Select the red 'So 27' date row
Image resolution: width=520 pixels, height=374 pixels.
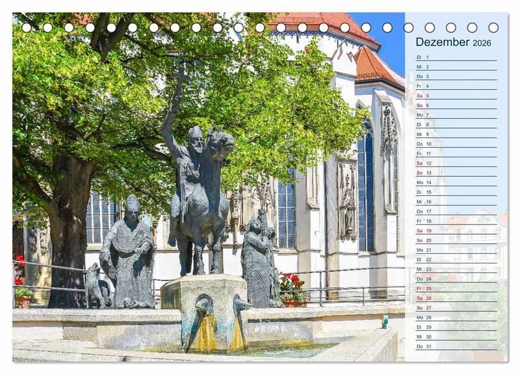coord(456,307)
